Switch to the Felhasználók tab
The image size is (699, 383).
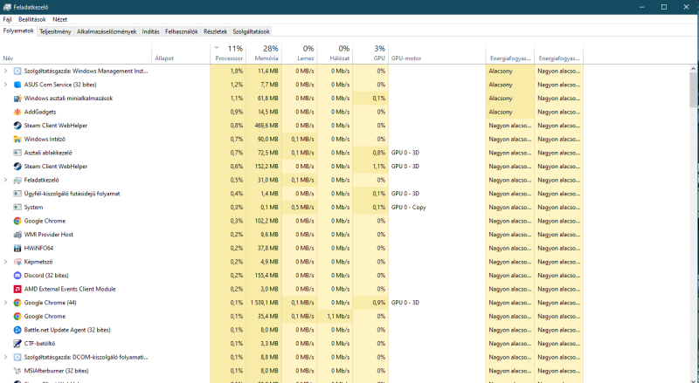pyautogui.click(x=182, y=31)
